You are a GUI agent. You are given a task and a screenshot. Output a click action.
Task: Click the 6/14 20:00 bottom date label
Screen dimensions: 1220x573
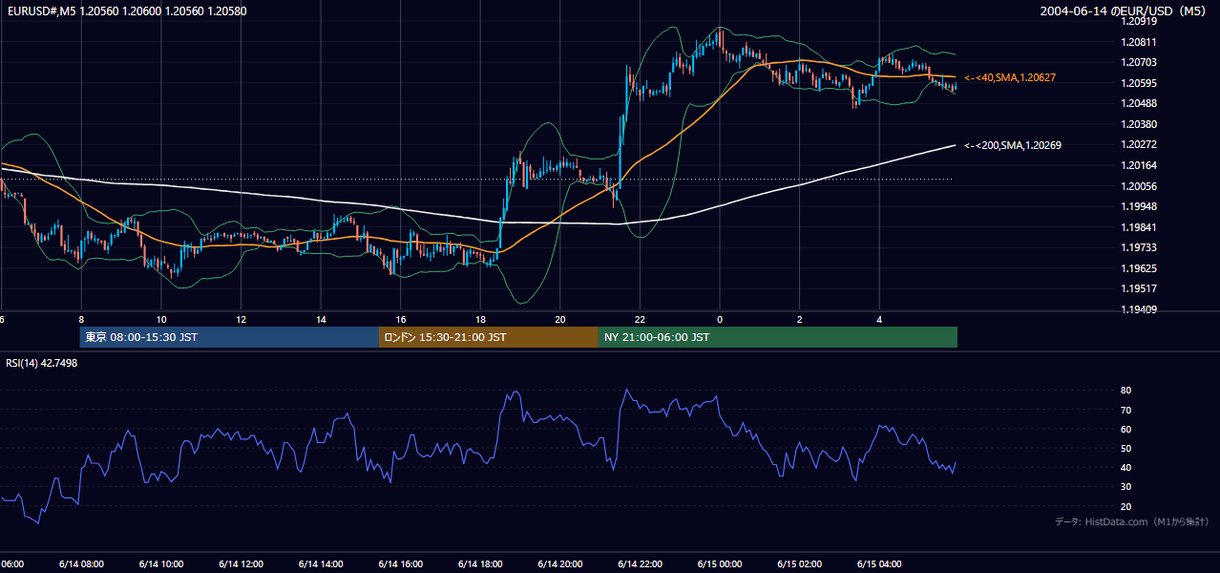click(560, 563)
